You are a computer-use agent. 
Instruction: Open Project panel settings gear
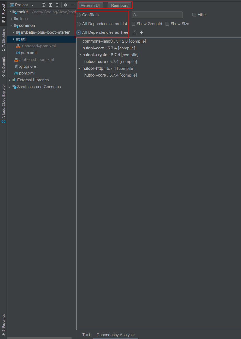pyautogui.click(x=66, y=5)
